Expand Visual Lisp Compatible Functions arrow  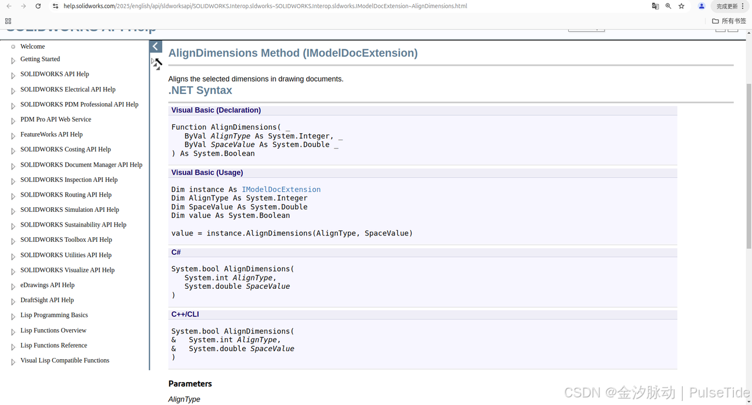13,362
